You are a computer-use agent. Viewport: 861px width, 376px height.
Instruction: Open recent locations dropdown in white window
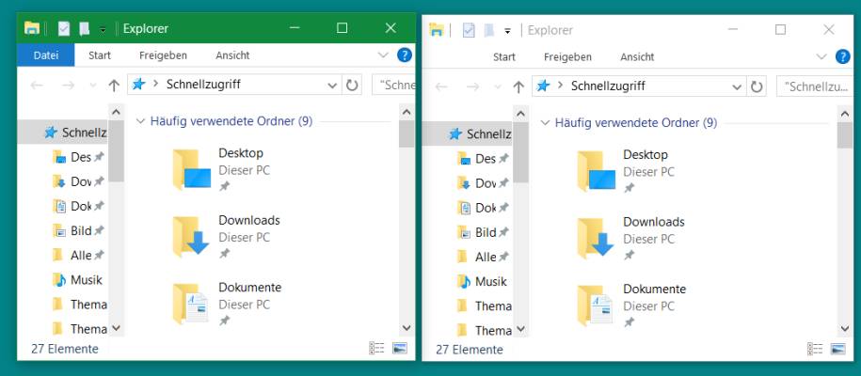[498, 87]
